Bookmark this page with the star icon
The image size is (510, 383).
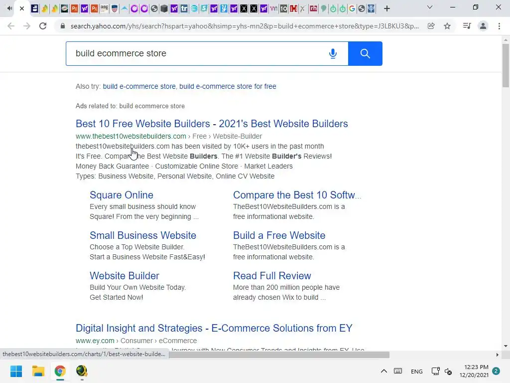(x=447, y=26)
